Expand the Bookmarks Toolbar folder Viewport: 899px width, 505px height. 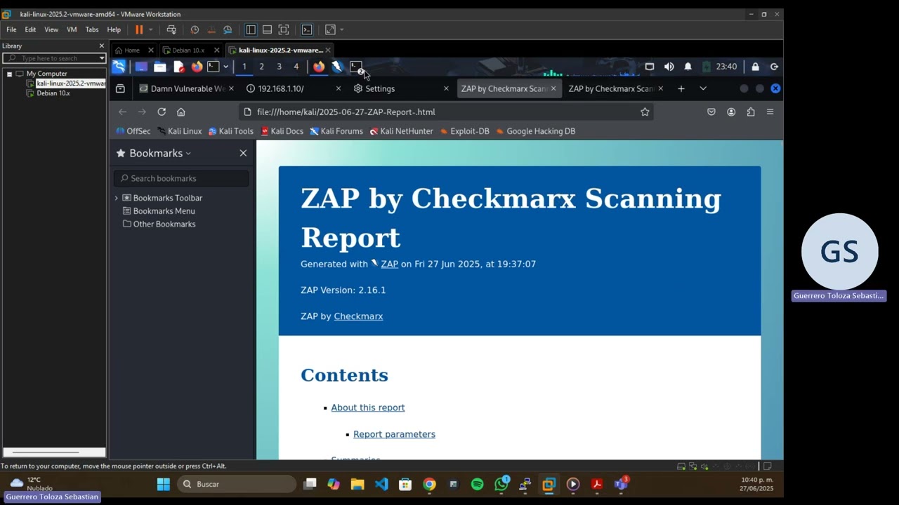tap(117, 198)
